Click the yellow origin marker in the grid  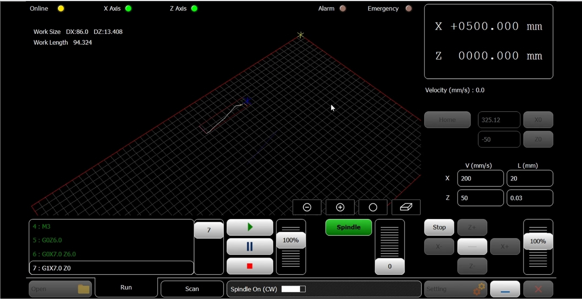(300, 35)
